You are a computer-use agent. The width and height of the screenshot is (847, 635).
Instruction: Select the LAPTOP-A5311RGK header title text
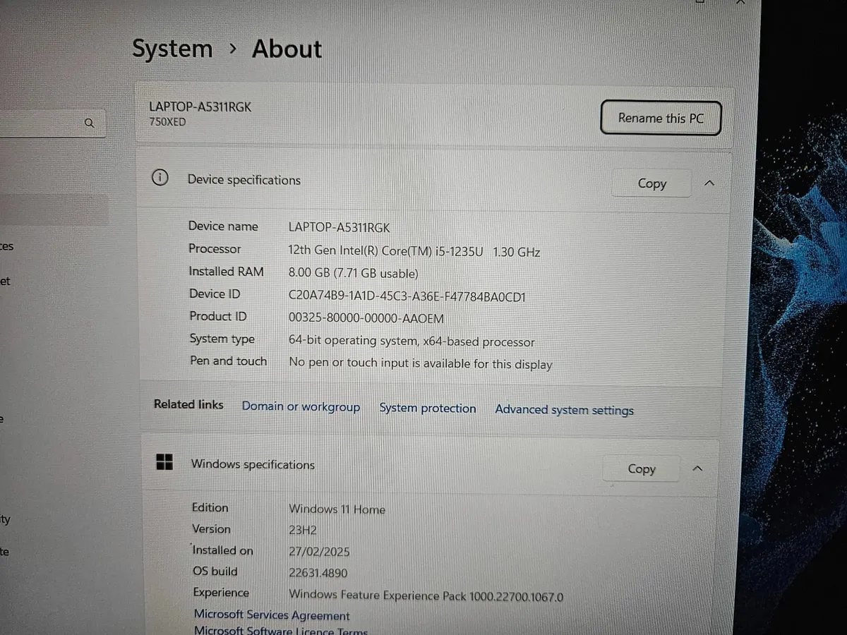200,107
